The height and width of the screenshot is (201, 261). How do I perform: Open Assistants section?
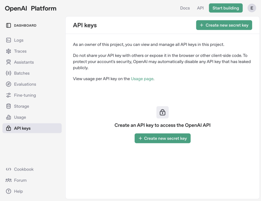(x=32, y=62)
